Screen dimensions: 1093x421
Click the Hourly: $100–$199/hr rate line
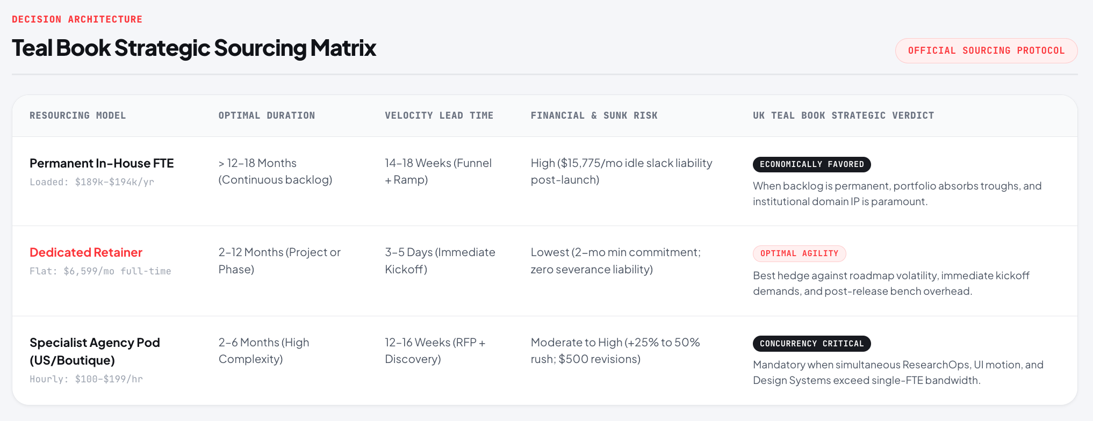(86, 379)
